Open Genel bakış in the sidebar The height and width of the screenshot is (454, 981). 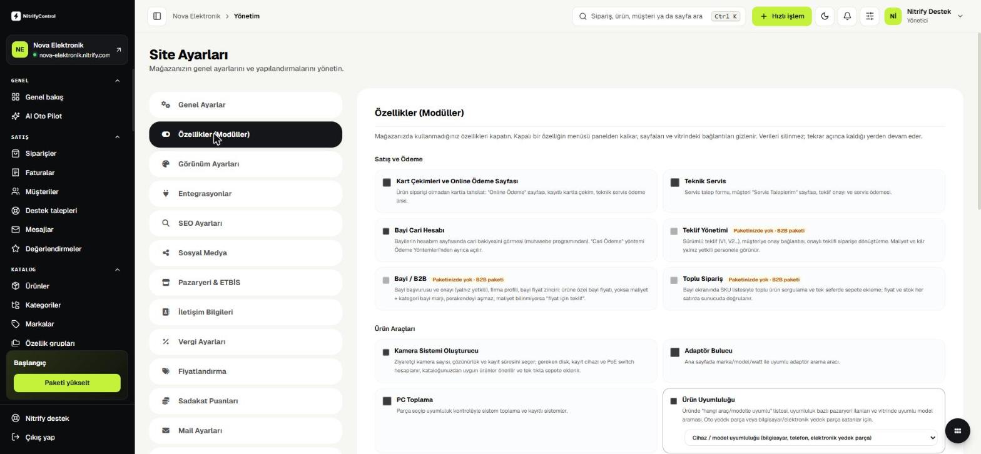point(67,97)
